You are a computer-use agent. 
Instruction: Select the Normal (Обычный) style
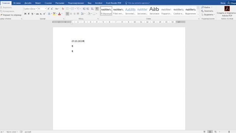tap(106, 11)
